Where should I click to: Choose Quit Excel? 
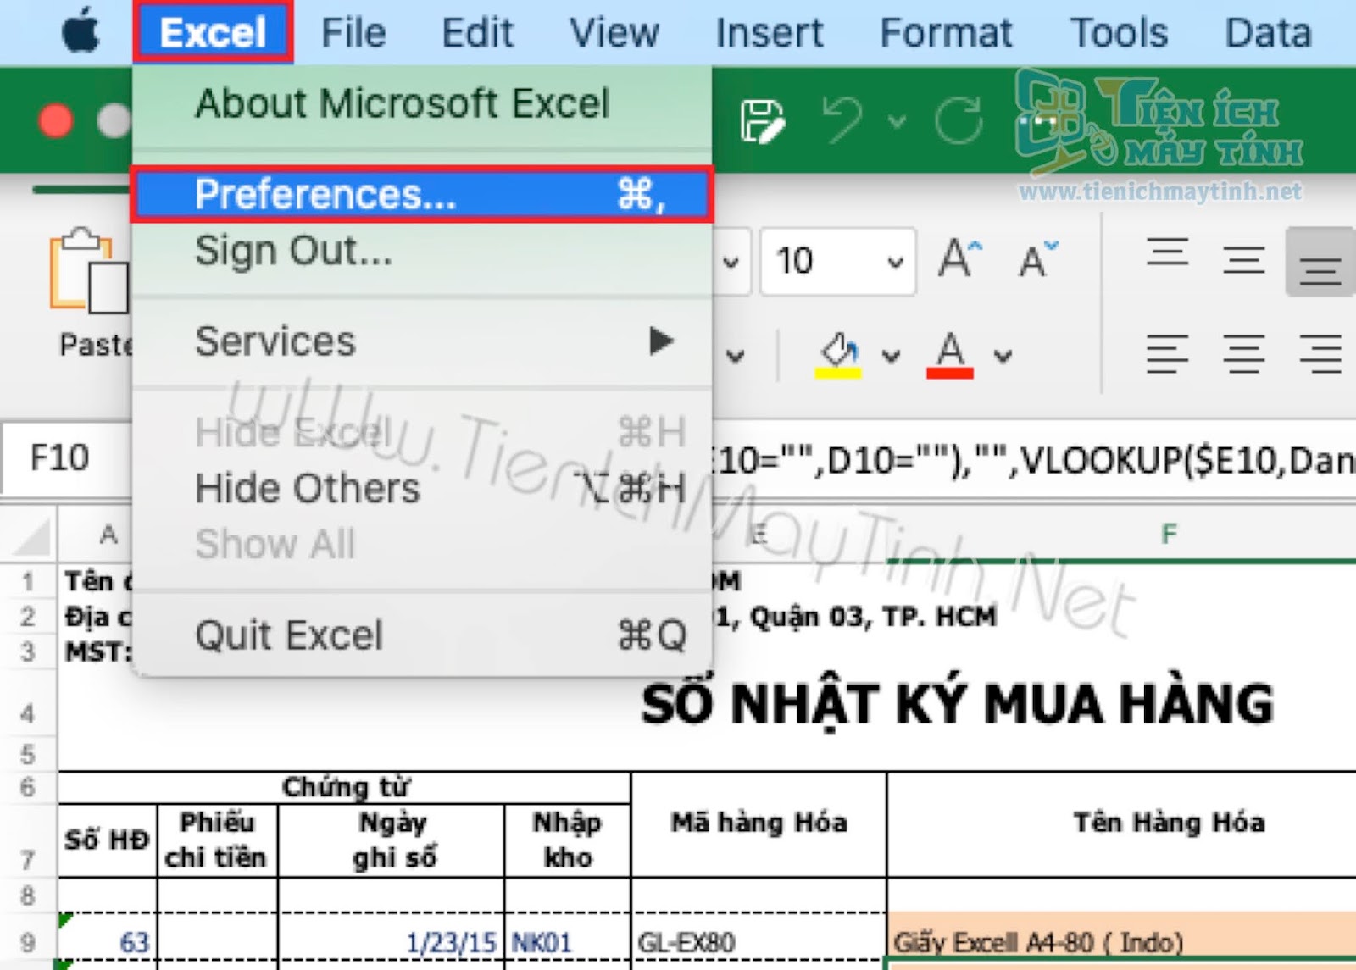421,635
